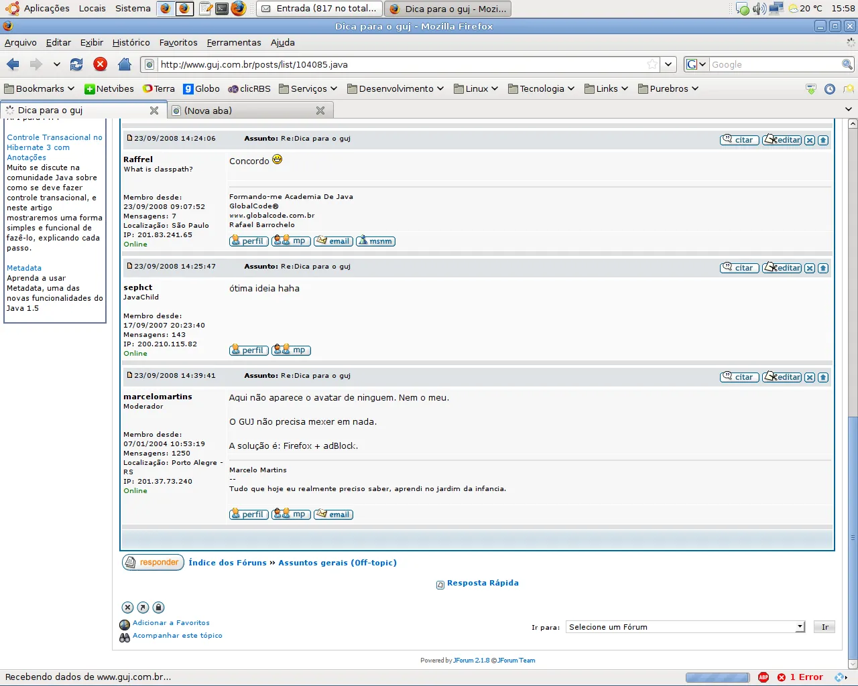The width and height of the screenshot is (858, 686).
Task: Click the move topic round arrow icon
Action: (143, 607)
